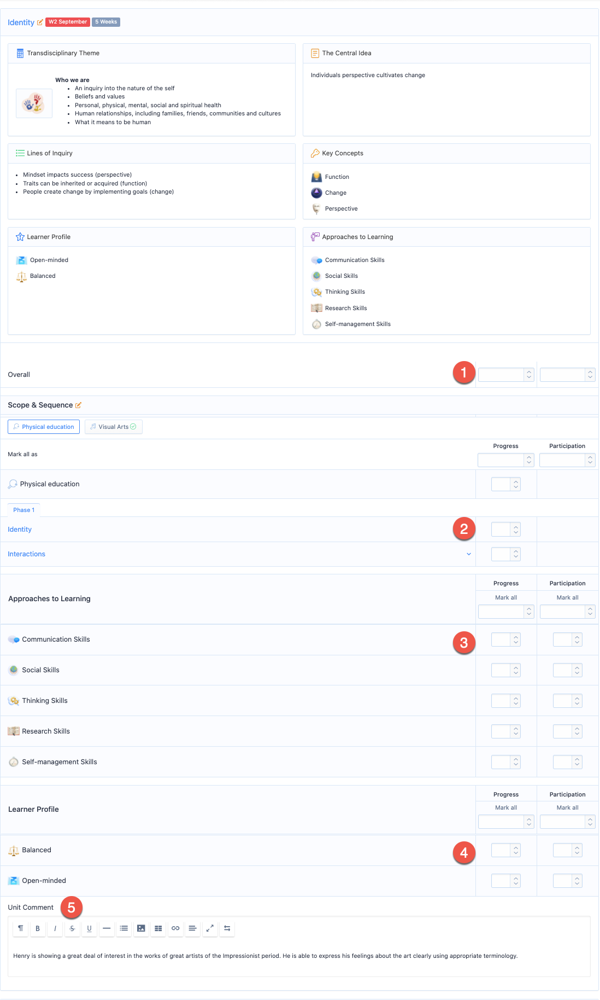Expand the Interactions row chevron
The image size is (600, 1000).
click(469, 554)
